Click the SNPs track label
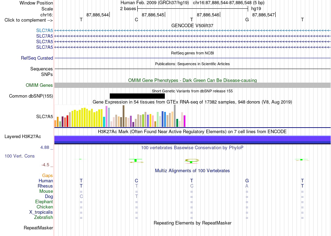Screen dimensions: 331x236 47,74
